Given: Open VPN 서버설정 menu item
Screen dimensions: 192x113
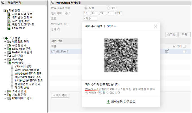Looking at the screenshot, I should [23, 66].
